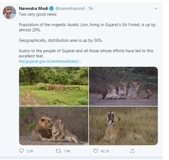Click the @narendramodi handle
This screenshot has height=160, width=169.
pyautogui.click(x=70, y=9)
